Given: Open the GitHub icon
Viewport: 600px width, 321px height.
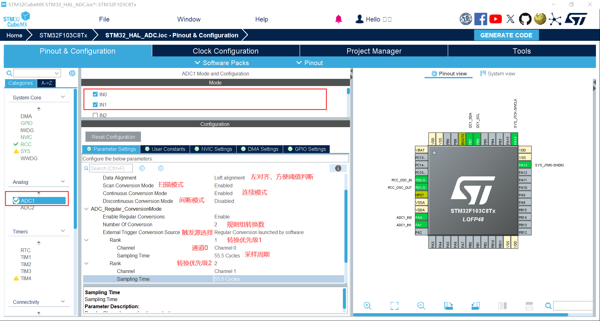Looking at the screenshot, I should tap(525, 19).
